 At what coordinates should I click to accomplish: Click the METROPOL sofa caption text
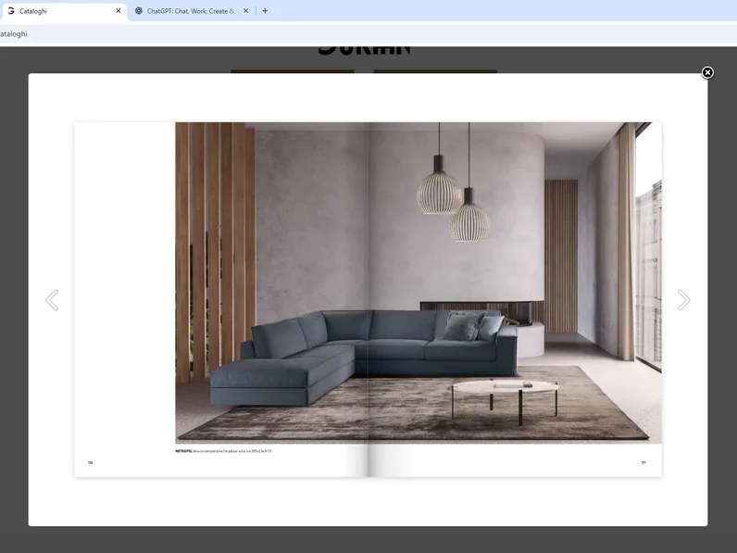223,451
